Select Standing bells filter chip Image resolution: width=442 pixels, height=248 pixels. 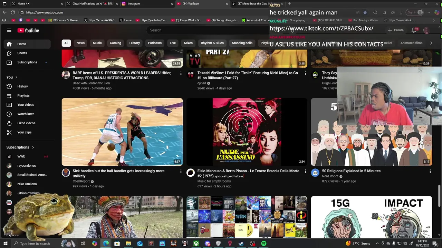pyautogui.click(x=242, y=43)
